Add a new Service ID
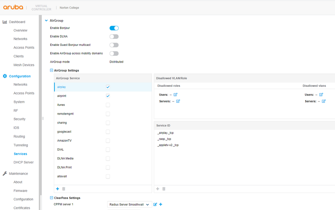Image resolution: width=335 pixels, height=210 pixels. tap(158, 189)
